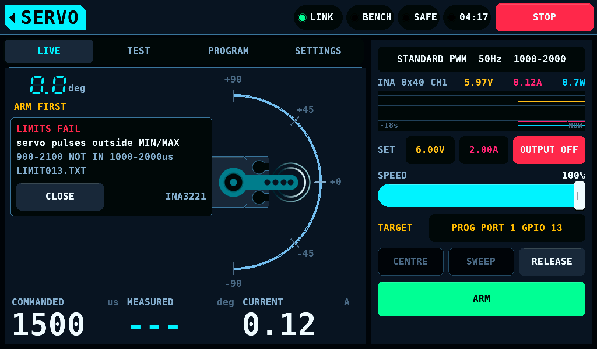This screenshot has height=349, width=597.
Task: Click the +0 centre dial marker
Action: (335, 182)
